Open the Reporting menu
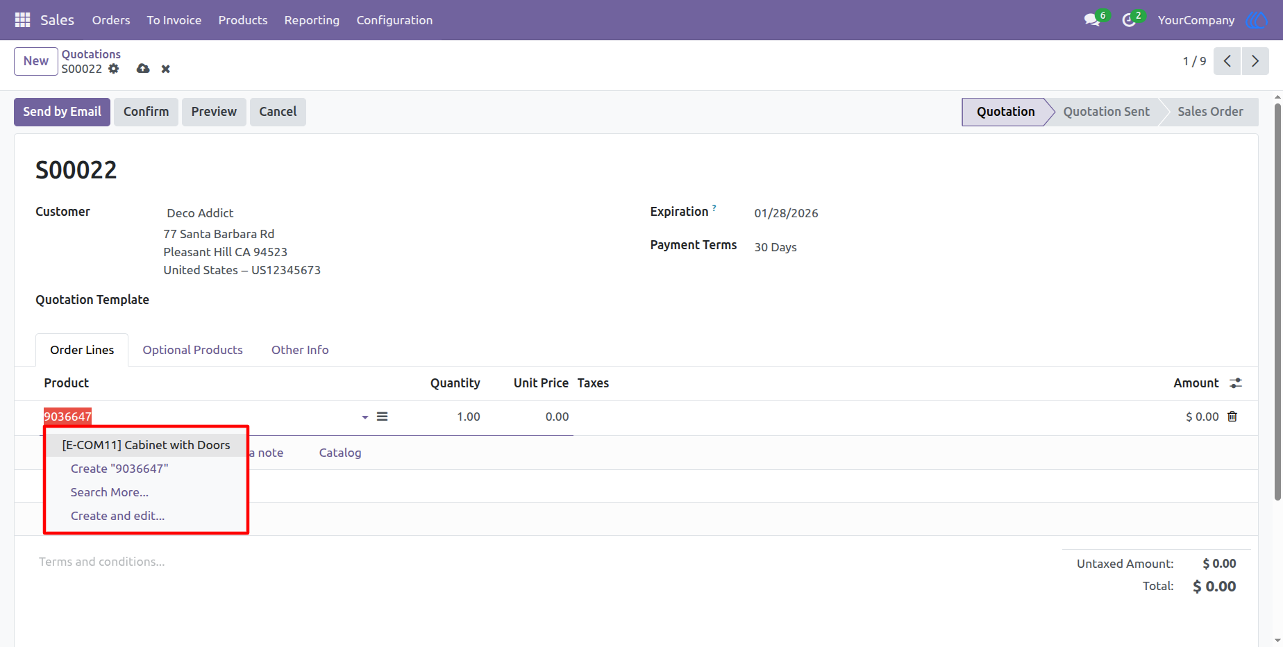 [x=312, y=20]
